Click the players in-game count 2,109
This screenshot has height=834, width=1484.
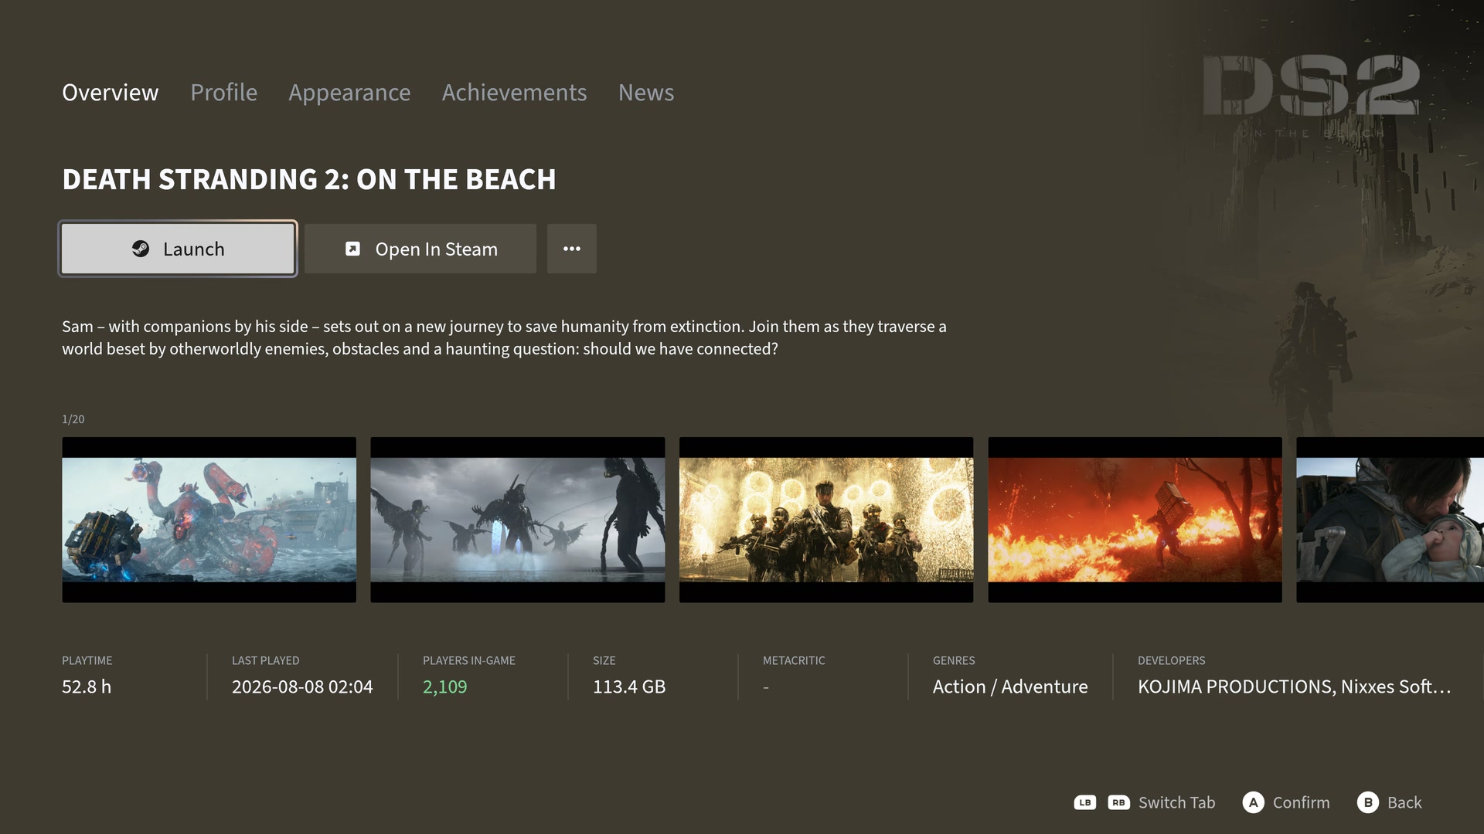pyautogui.click(x=445, y=687)
